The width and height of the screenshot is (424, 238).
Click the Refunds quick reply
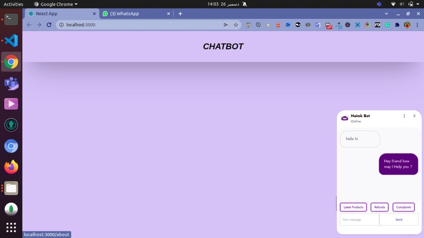tap(379, 207)
